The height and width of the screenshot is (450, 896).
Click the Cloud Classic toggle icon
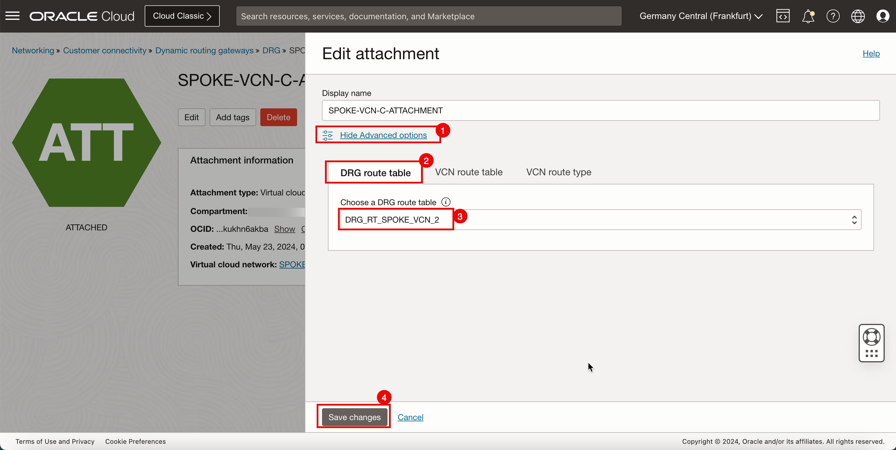tap(182, 16)
